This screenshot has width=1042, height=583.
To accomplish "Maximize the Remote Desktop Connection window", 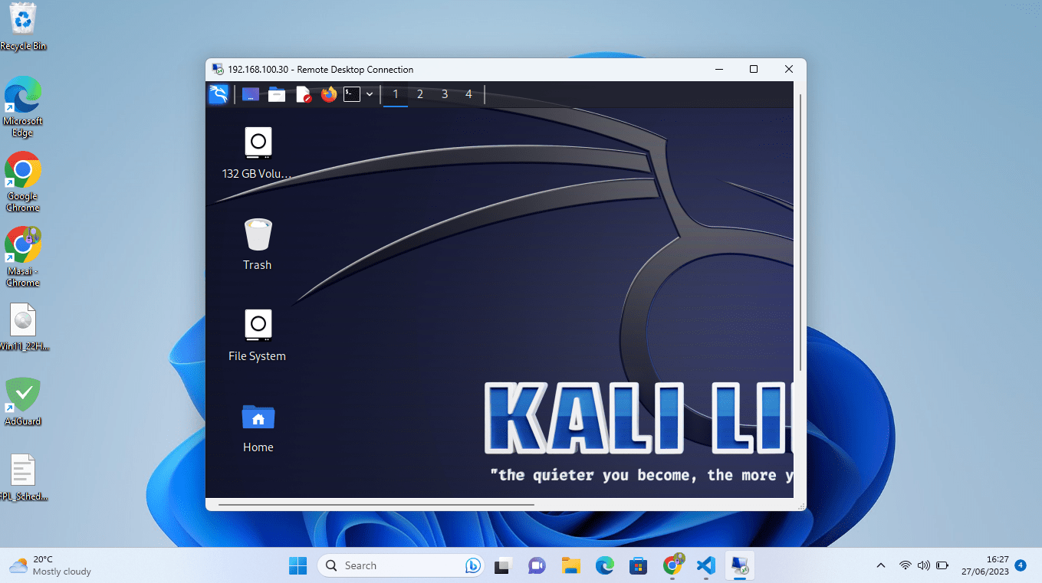I will 753,69.
